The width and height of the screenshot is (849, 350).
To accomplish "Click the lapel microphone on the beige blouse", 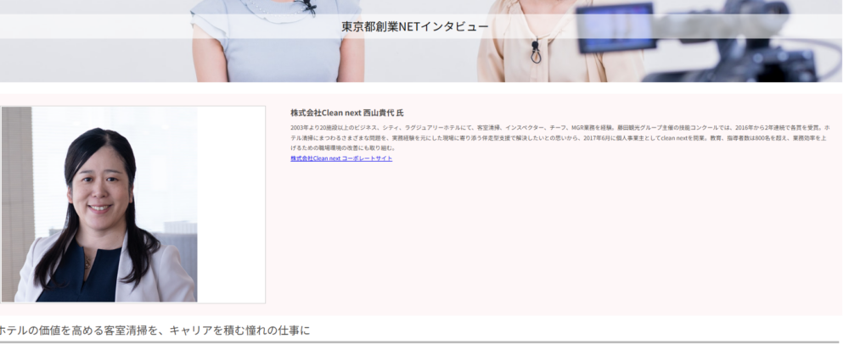I will pyautogui.click(x=535, y=51).
